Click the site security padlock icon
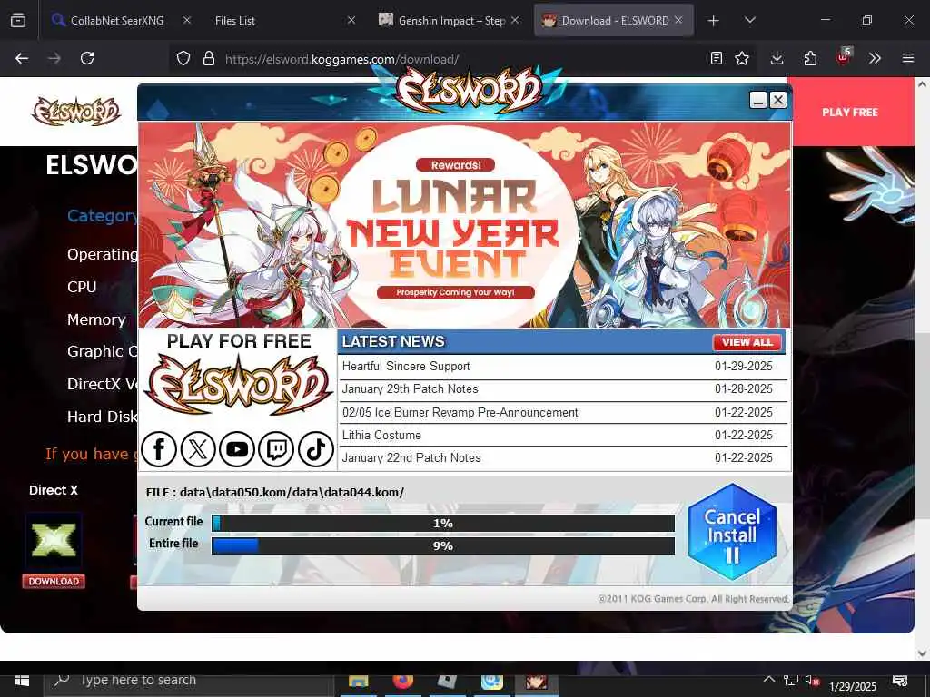The height and width of the screenshot is (697, 930). click(x=208, y=58)
